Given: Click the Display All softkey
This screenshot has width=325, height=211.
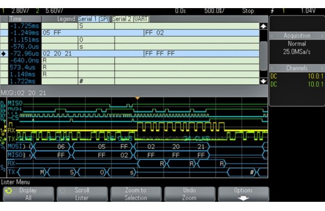Looking at the screenshot, I should tap(28, 194).
